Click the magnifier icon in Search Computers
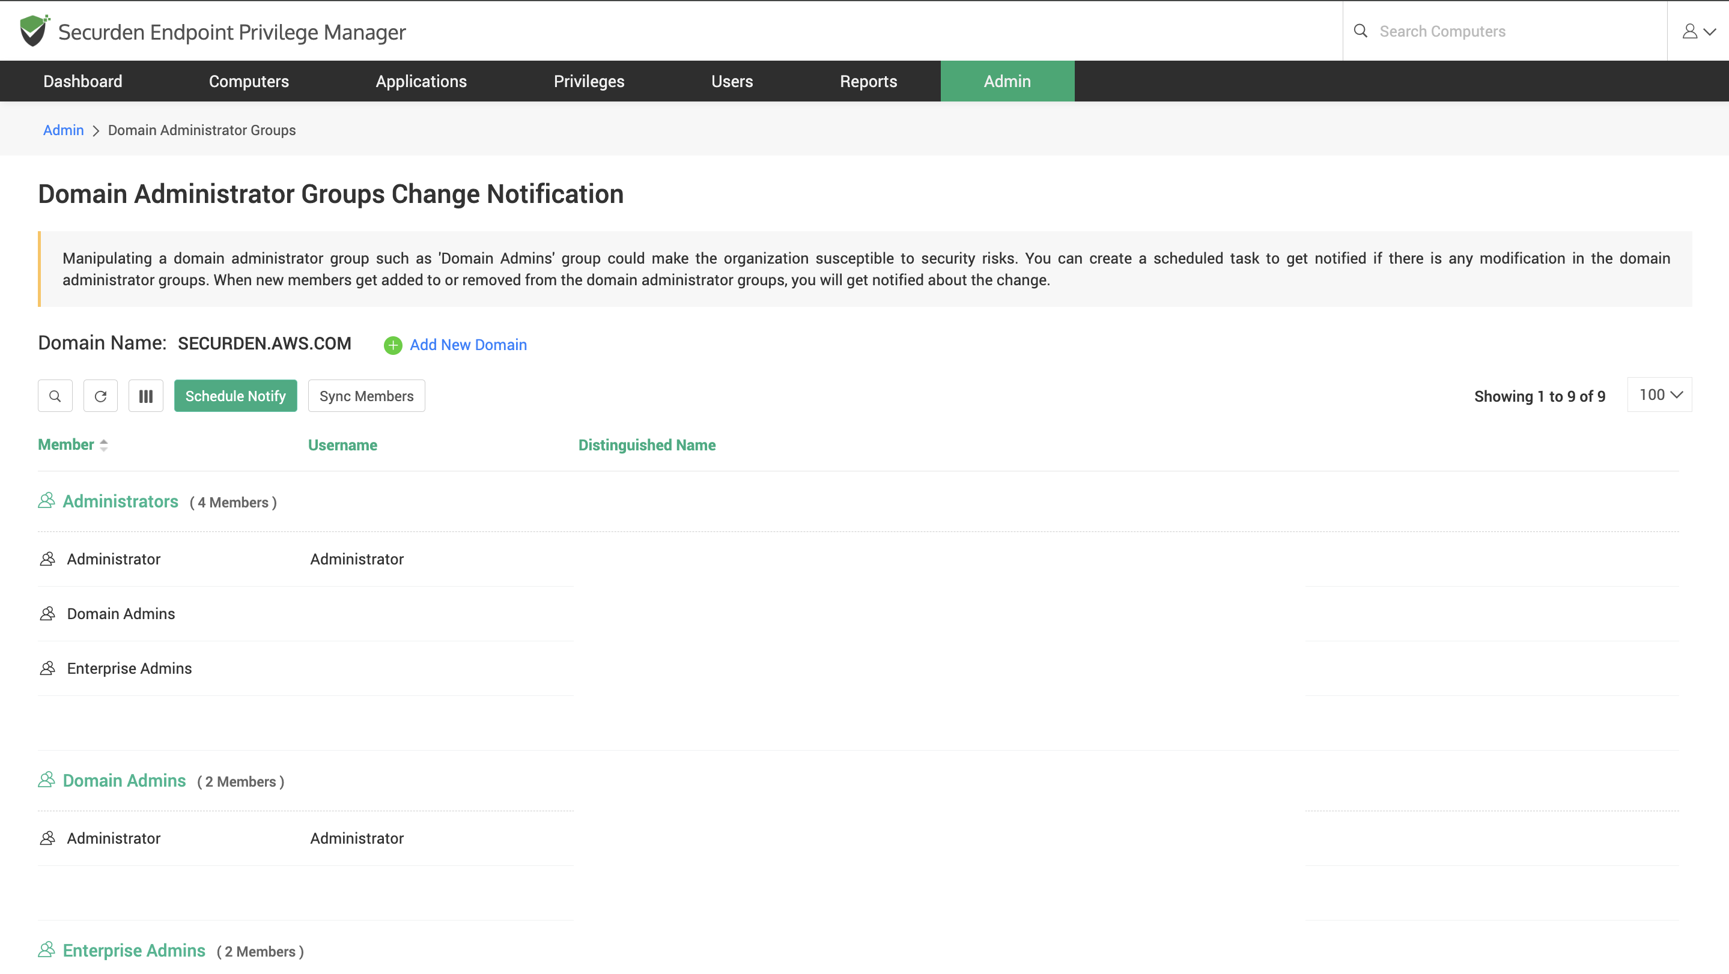 pyautogui.click(x=1361, y=31)
